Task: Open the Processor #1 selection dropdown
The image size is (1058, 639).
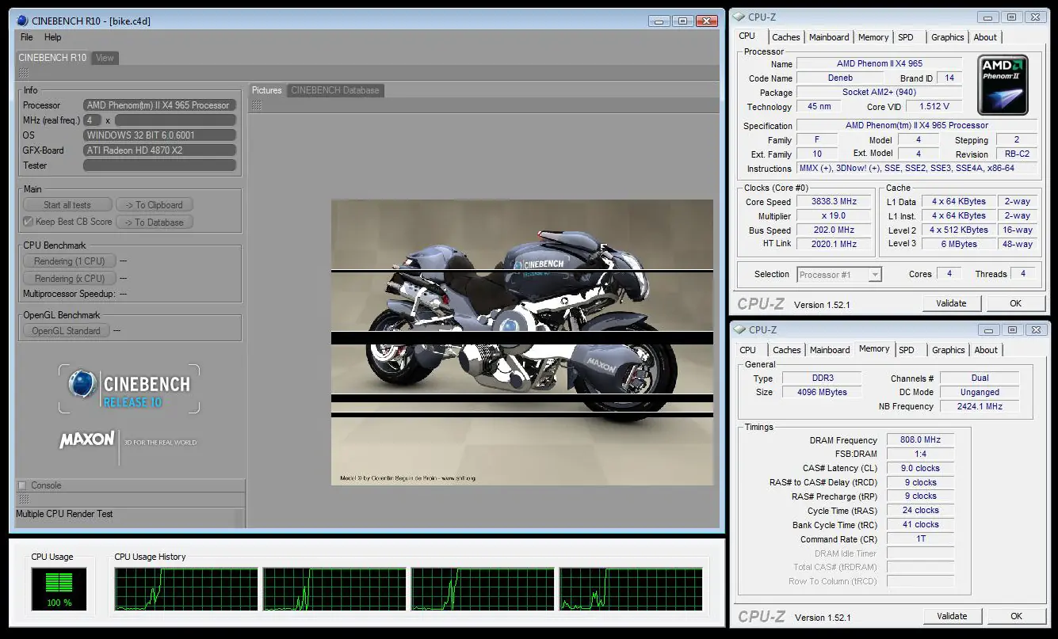Action: pos(838,275)
